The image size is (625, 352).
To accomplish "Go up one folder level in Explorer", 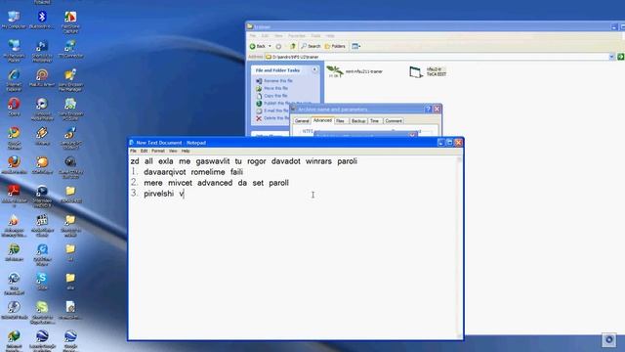I will (293, 46).
